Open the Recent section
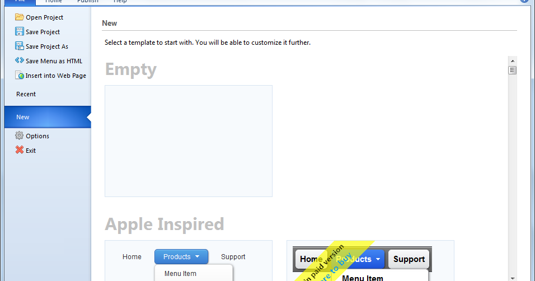Viewport: 535px width, 281px height. tap(26, 94)
